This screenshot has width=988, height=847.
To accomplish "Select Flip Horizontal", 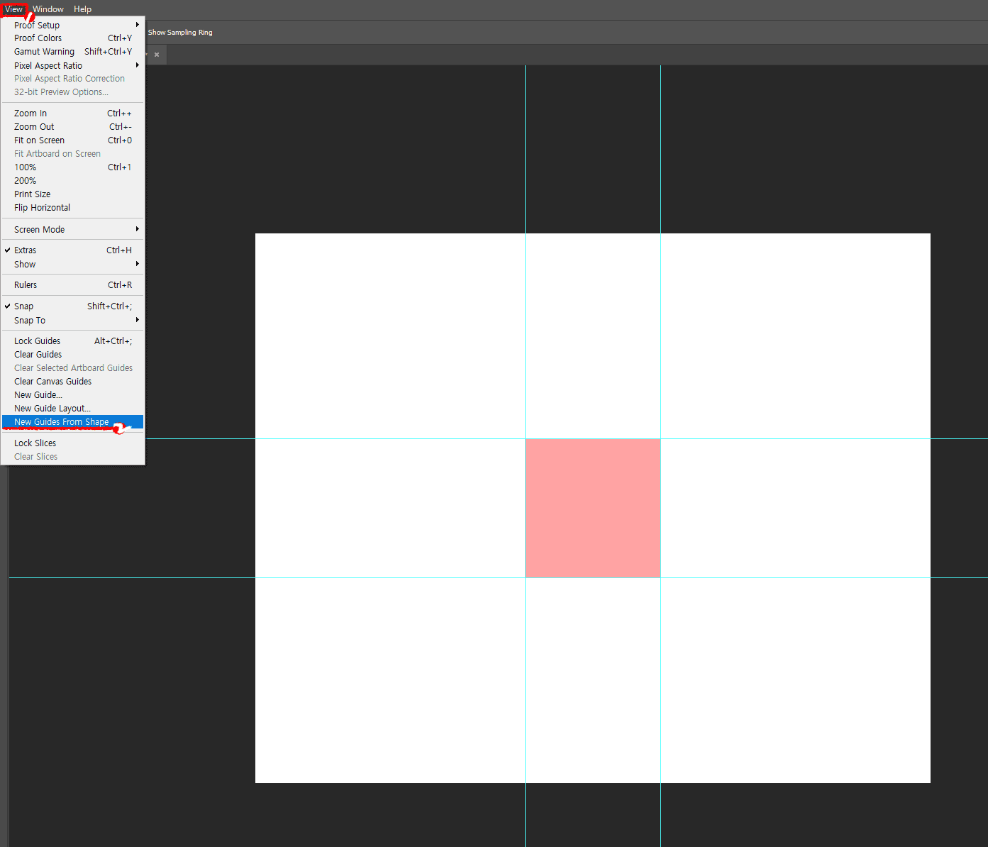I will [x=41, y=207].
